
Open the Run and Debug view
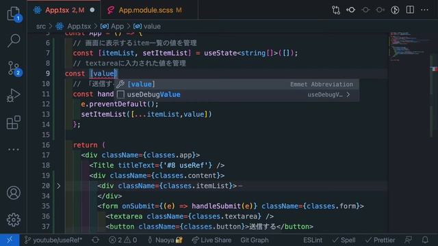[14, 96]
